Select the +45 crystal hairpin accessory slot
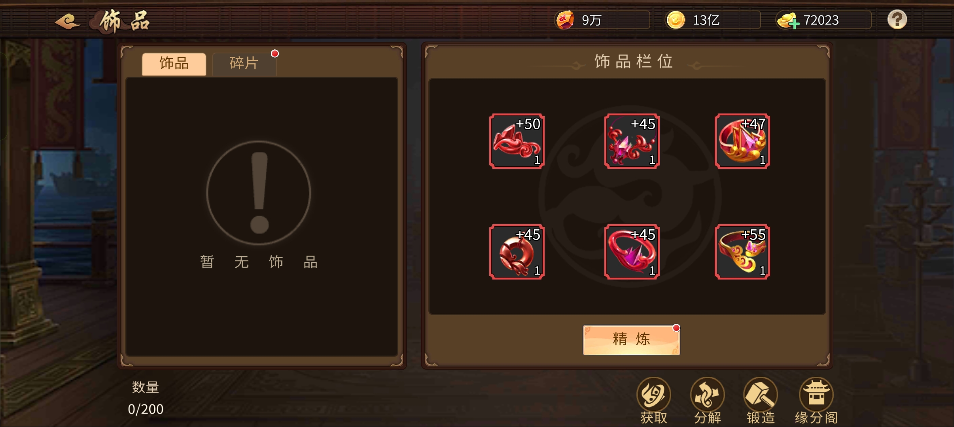 [x=632, y=141]
